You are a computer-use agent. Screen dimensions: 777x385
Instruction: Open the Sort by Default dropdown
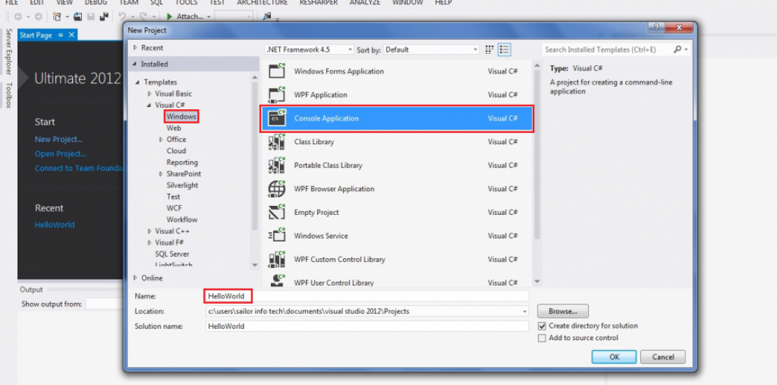tap(430, 50)
